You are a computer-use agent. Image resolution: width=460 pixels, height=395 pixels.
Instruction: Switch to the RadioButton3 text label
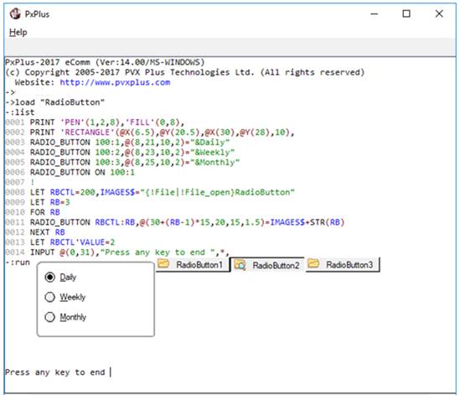tap(349, 265)
